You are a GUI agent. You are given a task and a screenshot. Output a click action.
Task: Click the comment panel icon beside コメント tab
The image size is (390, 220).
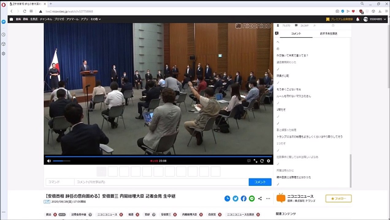click(x=277, y=33)
